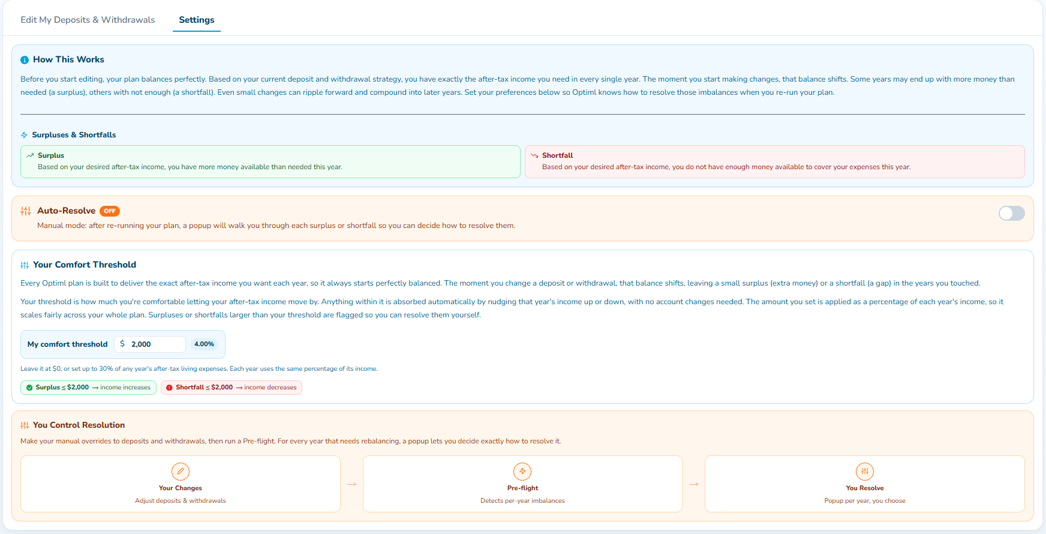The width and height of the screenshot is (1046, 534).
Task: Click the lightning icon beside Surpluses & Shortfalls
Action: pos(24,135)
